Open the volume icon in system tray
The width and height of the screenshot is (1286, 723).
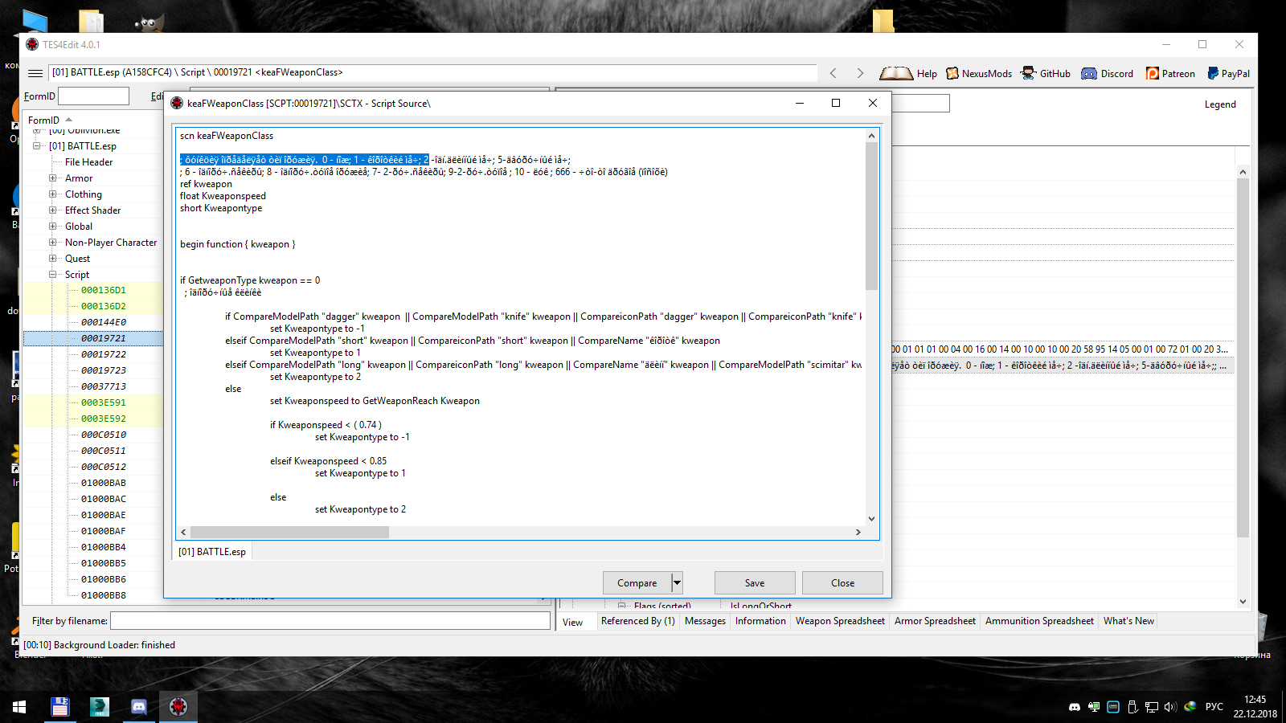click(x=1169, y=707)
